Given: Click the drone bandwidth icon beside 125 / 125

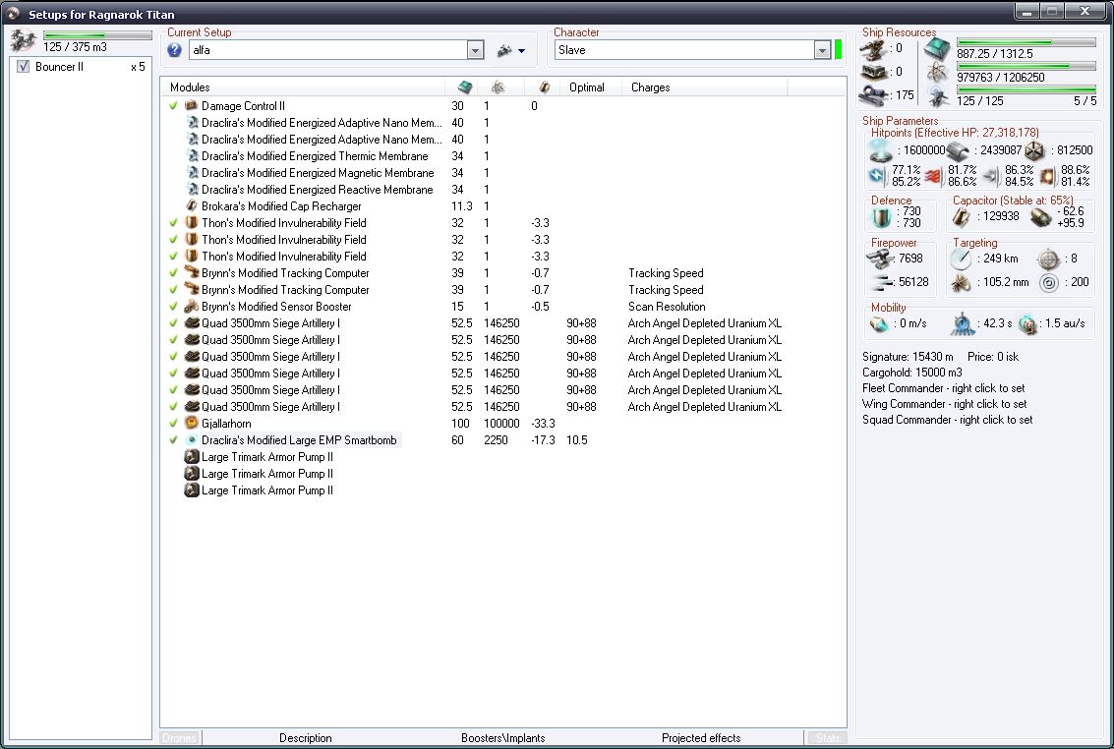Looking at the screenshot, I should pyautogui.click(x=939, y=96).
